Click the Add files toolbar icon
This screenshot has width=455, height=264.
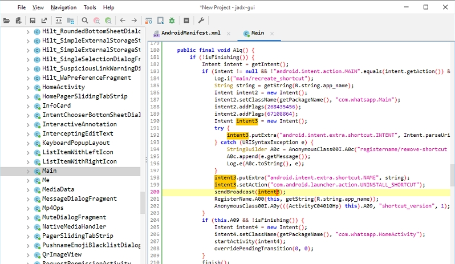(x=19, y=21)
